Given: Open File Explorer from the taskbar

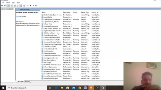Looking at the screenshot, I should point(62,88).
